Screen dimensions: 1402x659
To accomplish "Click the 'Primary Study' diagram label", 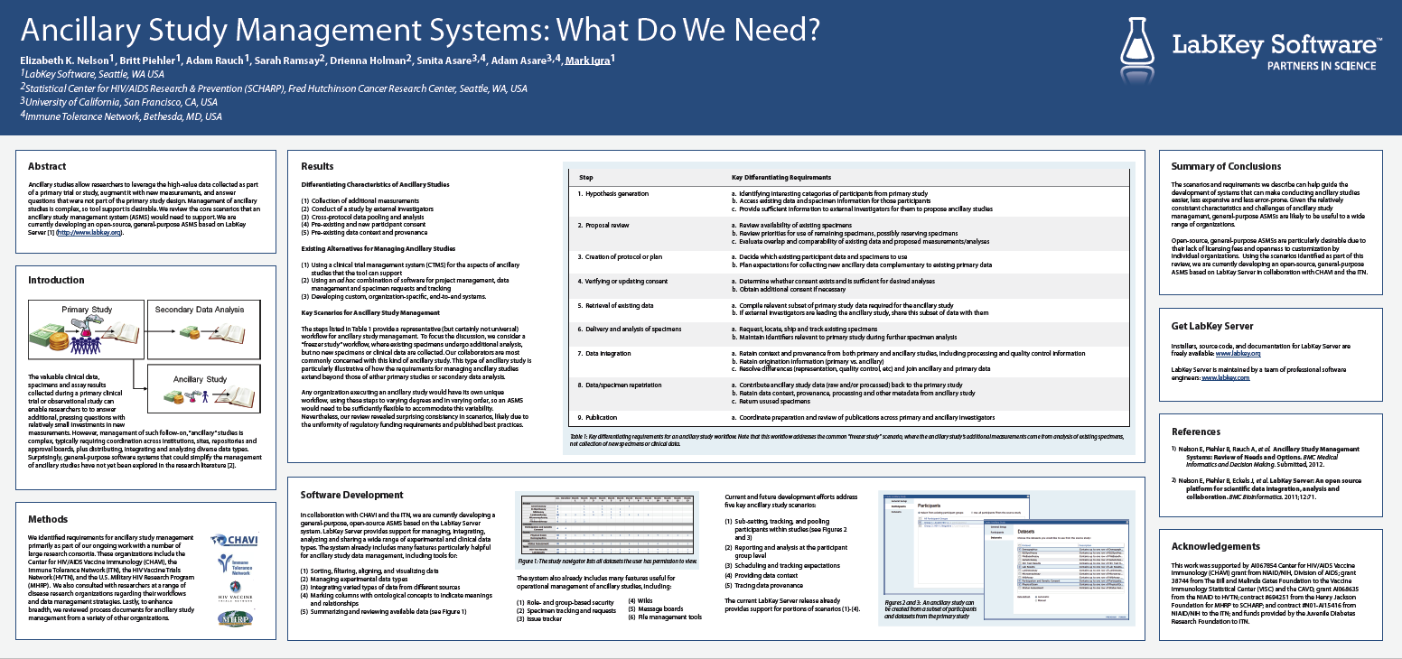I will coord(88,310).
